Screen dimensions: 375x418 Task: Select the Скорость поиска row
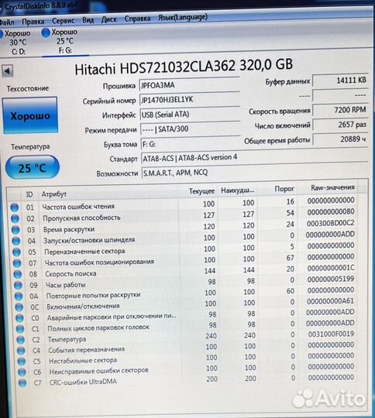point(184,271)
